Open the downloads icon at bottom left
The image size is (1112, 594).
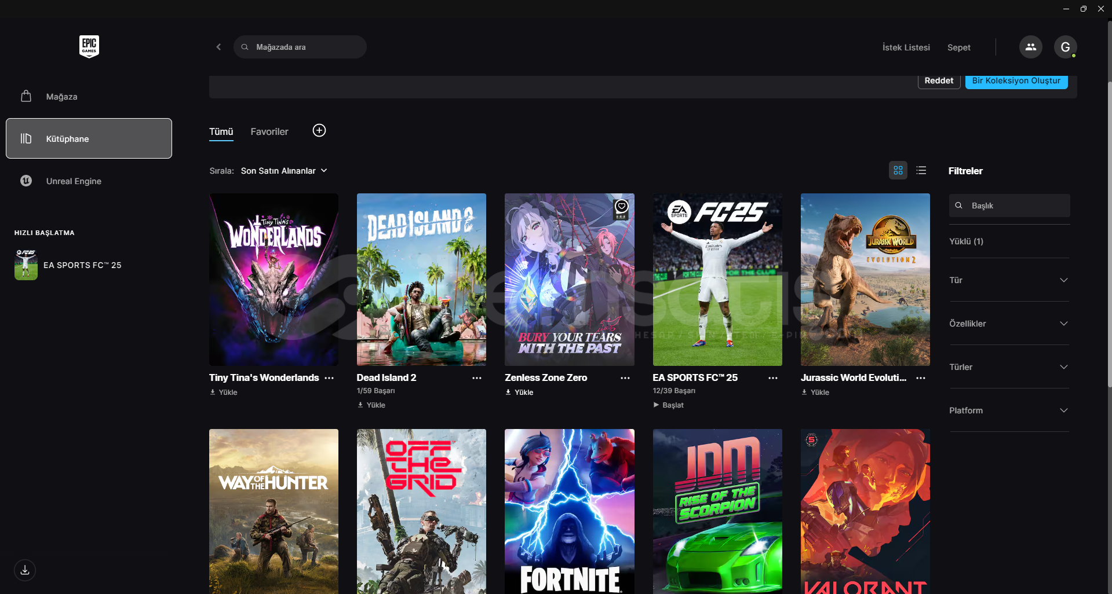pos(25,570)
